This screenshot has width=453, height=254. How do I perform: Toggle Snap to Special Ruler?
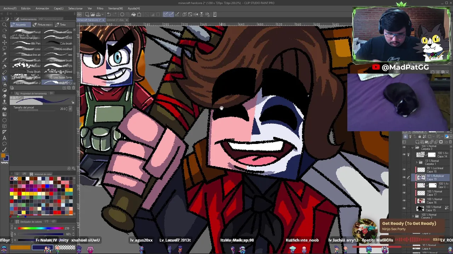172,14
